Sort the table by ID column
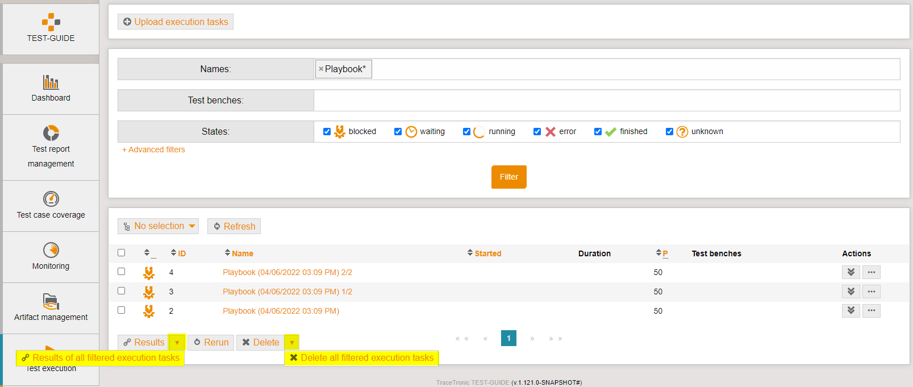Viewport: 913px width, 387px height. pos(178,253)
